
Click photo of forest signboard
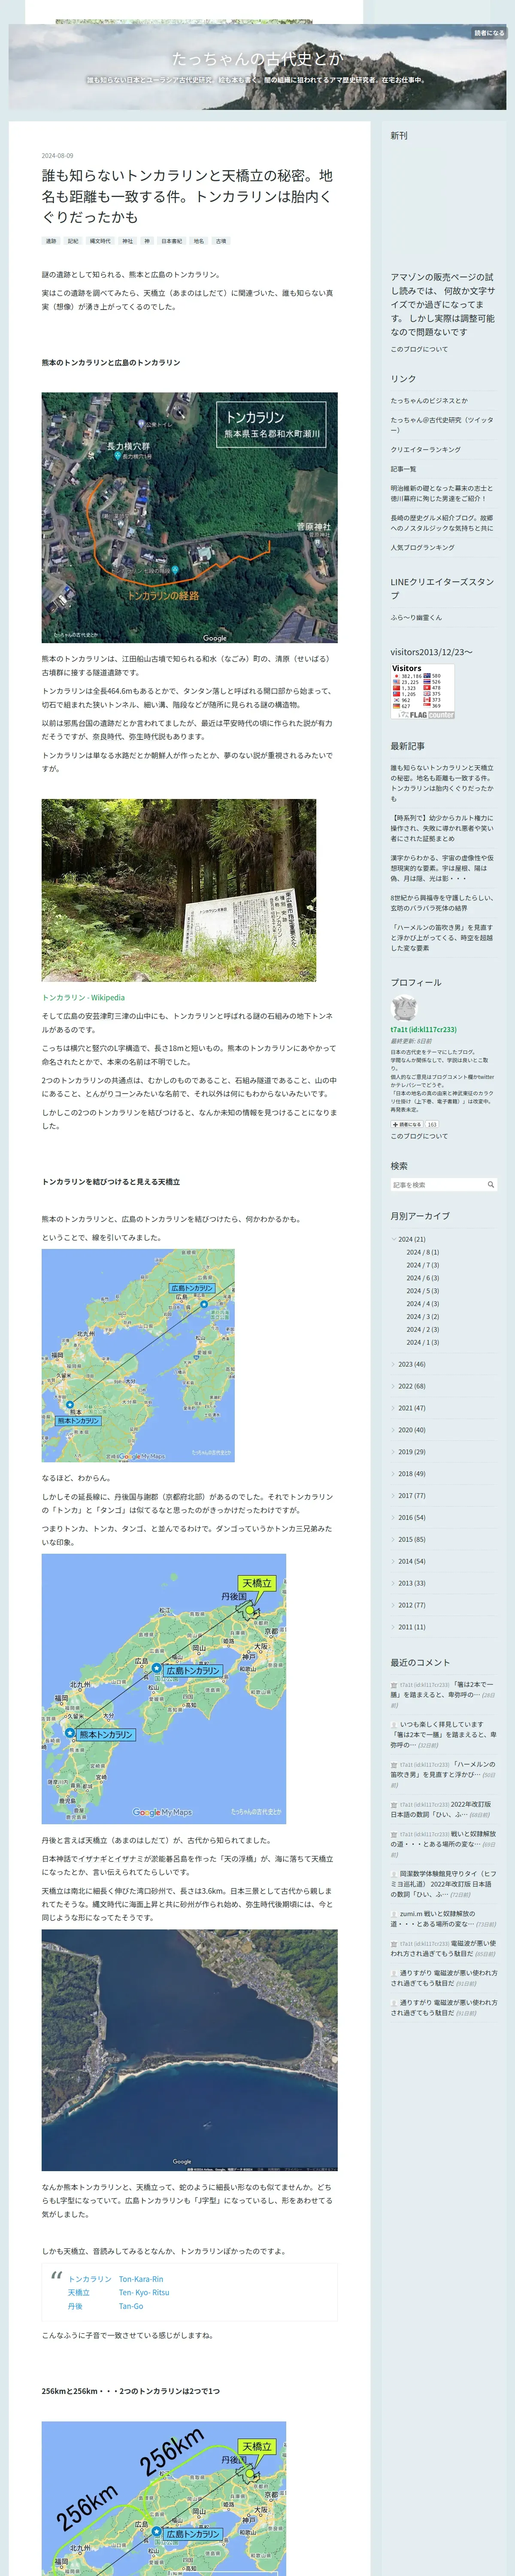click(179, 890)
